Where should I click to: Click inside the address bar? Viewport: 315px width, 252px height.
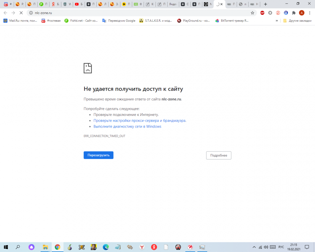tap(63, 13)
